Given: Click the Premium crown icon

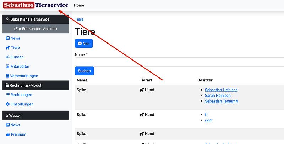Looking at the screenshot, I should click(7, 134).
